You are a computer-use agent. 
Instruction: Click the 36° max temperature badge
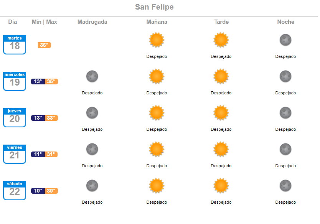click(44, 45)
